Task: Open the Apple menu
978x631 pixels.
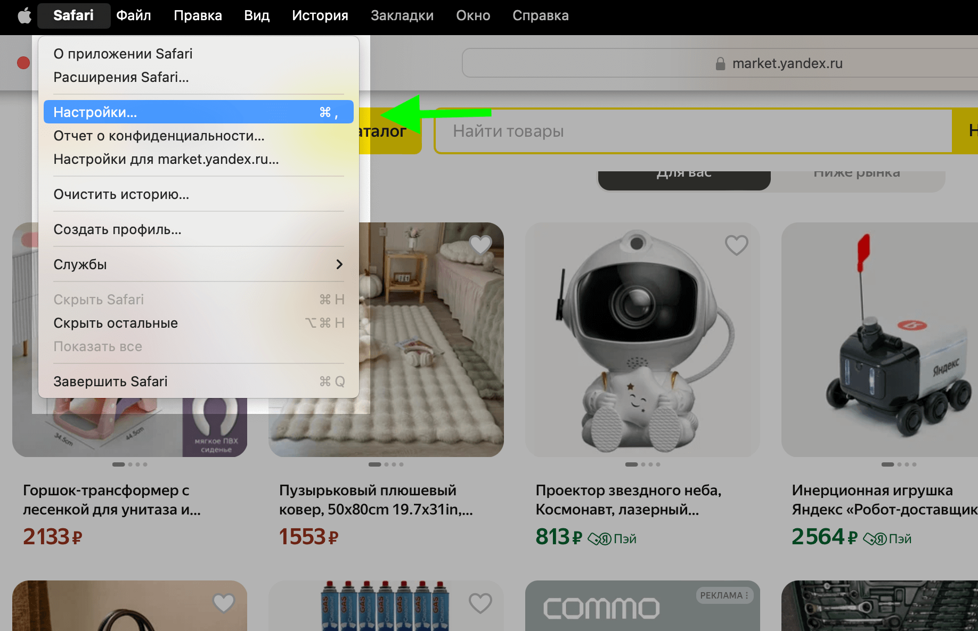Action: coord(25,16)
